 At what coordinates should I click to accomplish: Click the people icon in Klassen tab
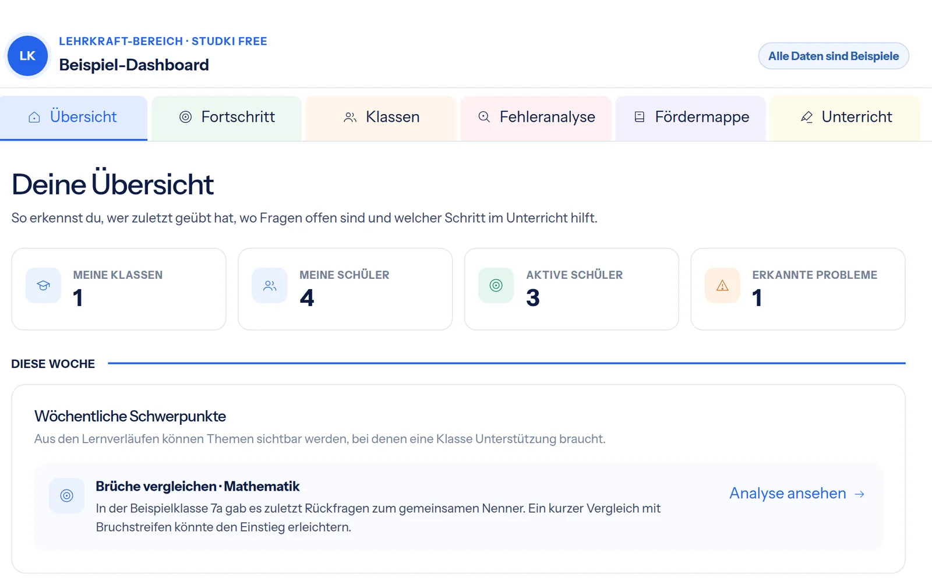[349, 117]
